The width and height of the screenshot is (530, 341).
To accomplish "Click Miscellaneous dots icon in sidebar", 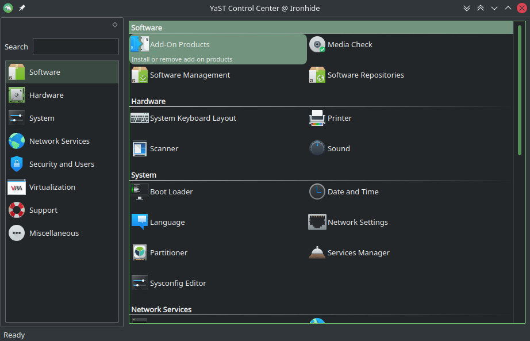I will [x=17, y=233].
